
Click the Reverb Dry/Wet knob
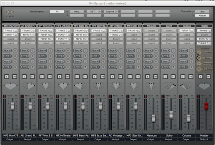click(199, 53)
